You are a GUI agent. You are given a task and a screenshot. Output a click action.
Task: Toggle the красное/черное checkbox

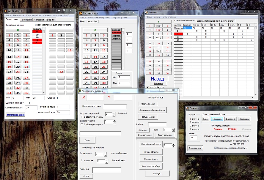[x=148, y=87]
